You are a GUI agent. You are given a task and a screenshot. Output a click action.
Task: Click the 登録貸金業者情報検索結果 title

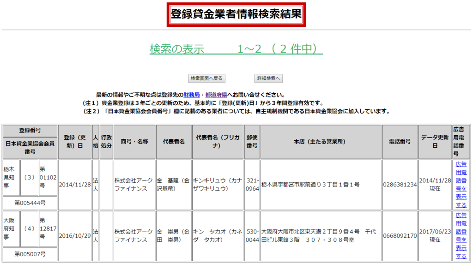point(236,14)
